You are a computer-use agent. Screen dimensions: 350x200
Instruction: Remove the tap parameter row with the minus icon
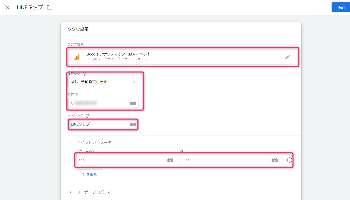290,160
